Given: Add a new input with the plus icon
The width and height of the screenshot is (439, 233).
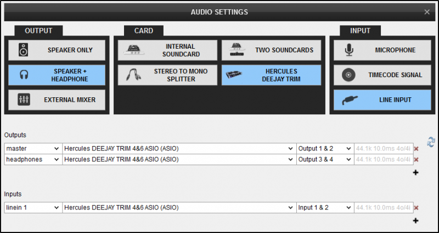Looking at the screenshot, I should 416,221.
